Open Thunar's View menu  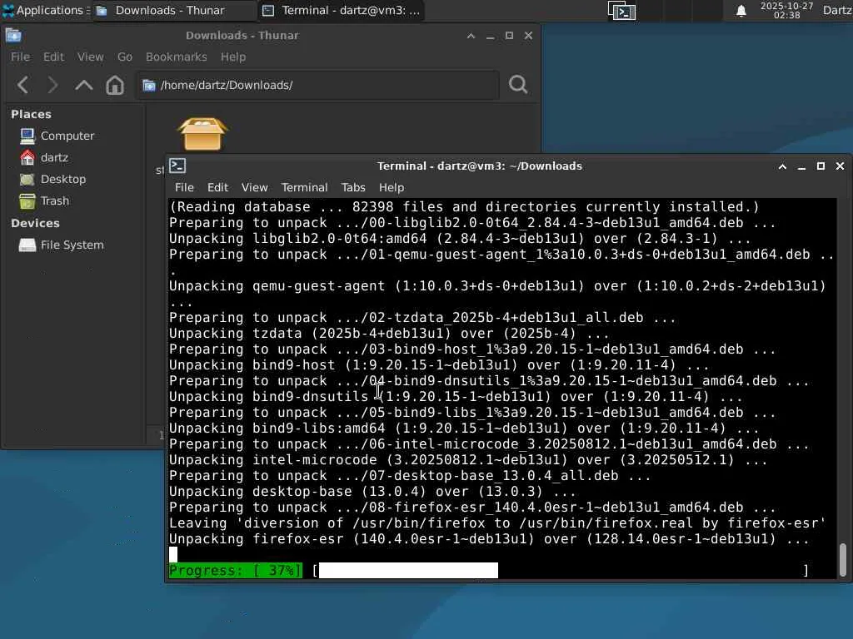click(90, 57)
